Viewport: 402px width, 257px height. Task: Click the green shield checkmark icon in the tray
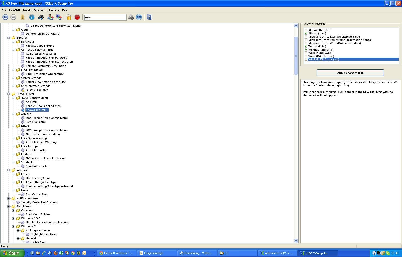388,253
